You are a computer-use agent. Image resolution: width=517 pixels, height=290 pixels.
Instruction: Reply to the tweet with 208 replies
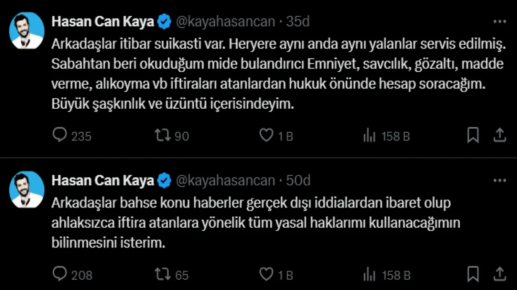point(60,274)
